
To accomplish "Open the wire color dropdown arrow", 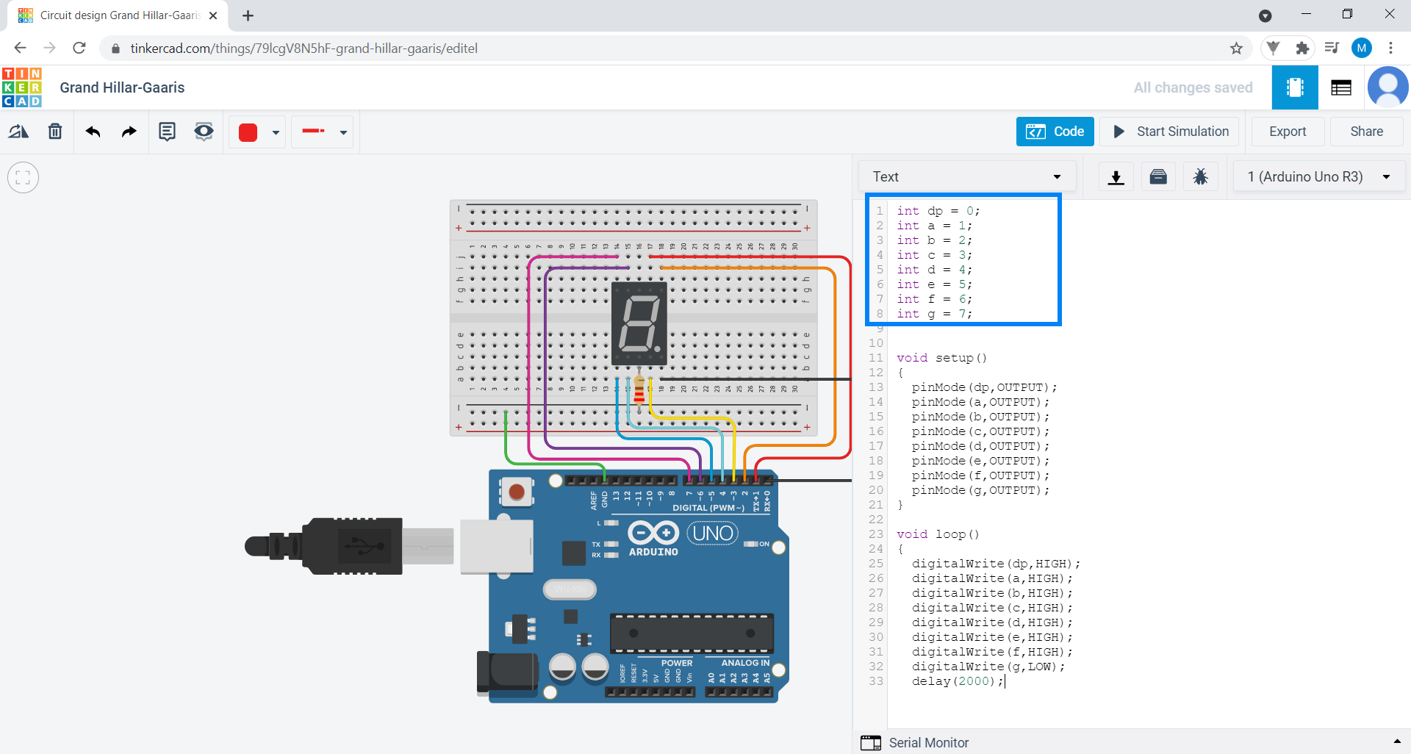I will pos(276,133).
